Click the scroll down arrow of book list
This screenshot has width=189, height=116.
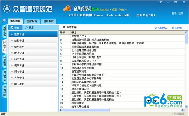point(186,107)
